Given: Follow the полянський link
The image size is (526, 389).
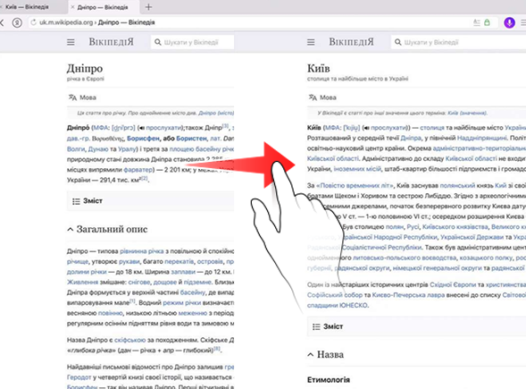Looking at the screenshot, I should (x=457, y=185).
